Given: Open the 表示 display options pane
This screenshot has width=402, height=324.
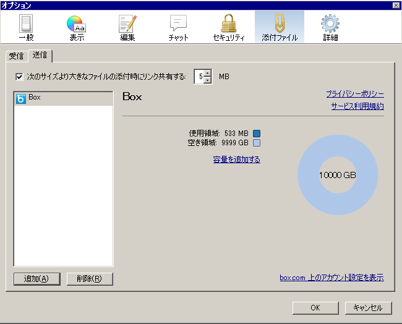Looking at the screenshot, I should click(x=77, y=27).
